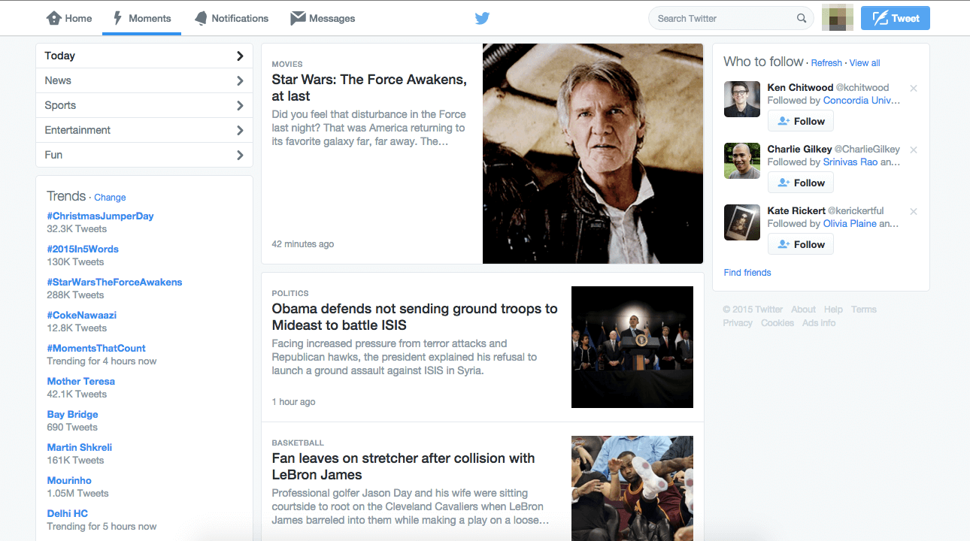Viewport: 970px width, 541px height.
Task: Click the Find friends link
Action: 747,273
